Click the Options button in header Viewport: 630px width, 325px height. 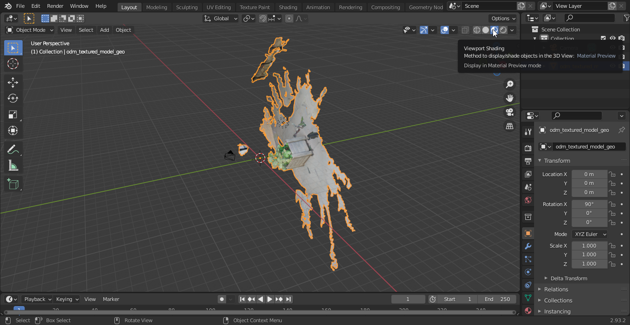[503, 18]
